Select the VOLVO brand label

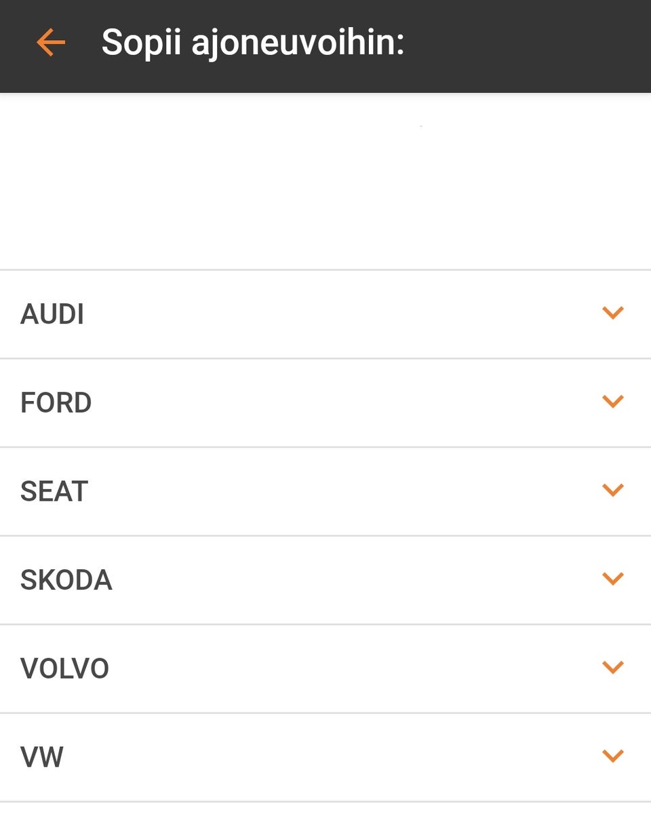click(64, 669)
